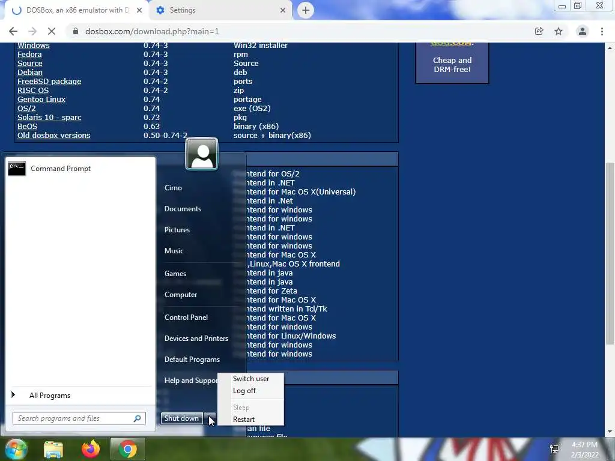Open Cirno user folder

tap(174, 188)
